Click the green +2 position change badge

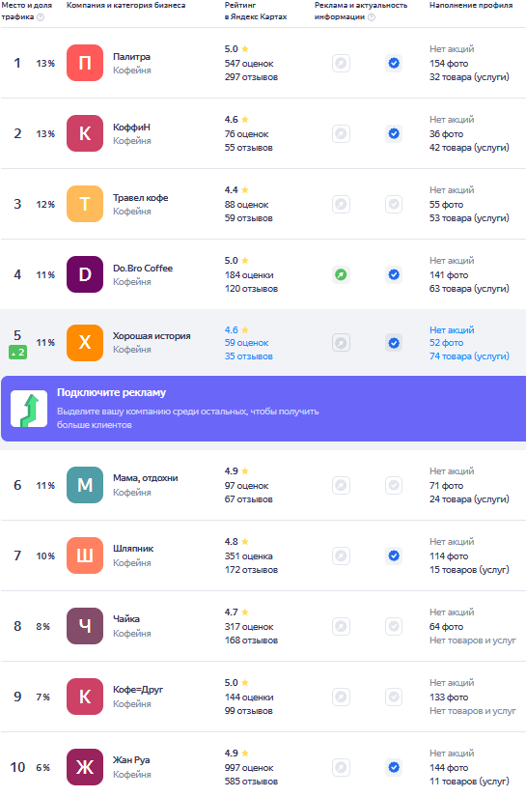[x=17, y=352]
